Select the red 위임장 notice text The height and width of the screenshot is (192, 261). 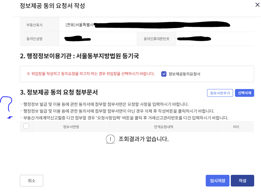tap(91, 74)
